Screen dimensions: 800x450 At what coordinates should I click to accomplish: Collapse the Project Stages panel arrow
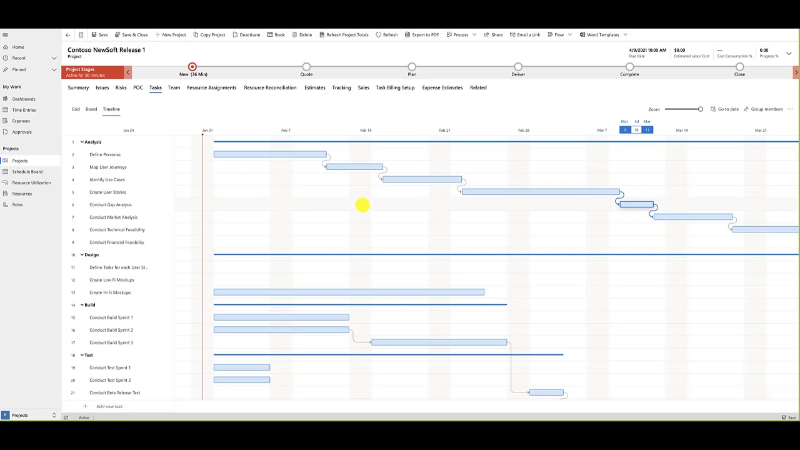tap(127, 72)
